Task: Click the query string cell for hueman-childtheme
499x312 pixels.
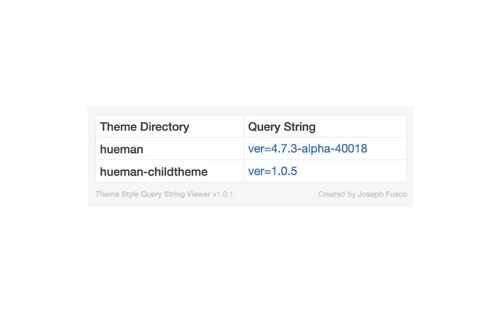Action: tap(325, 171)
